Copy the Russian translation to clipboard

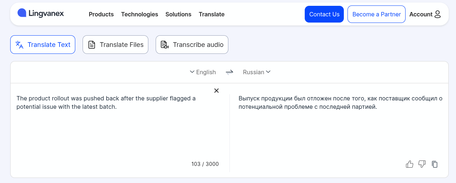click(x=434, y=164)
